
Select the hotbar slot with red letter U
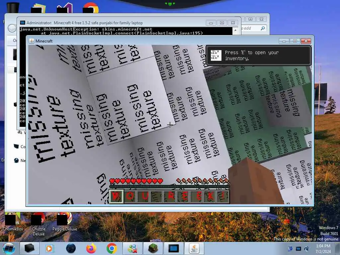click(143, 197)
